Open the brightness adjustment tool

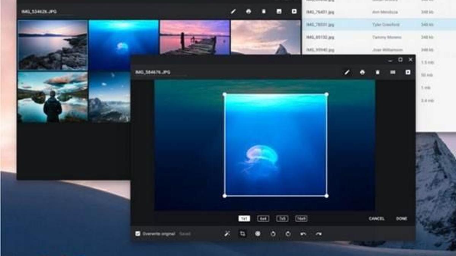[258, 234]
